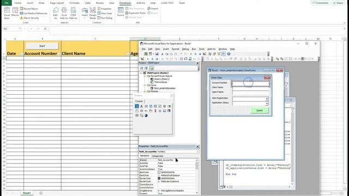This screenshot has width=349, height=196.
Task: Open the XML Source pane
Action: (x=121, y=12)
